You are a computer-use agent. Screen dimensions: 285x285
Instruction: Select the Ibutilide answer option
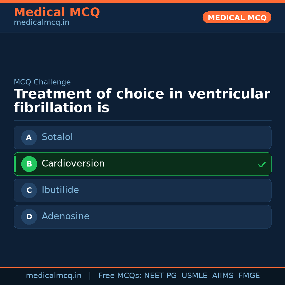(142, 190)
